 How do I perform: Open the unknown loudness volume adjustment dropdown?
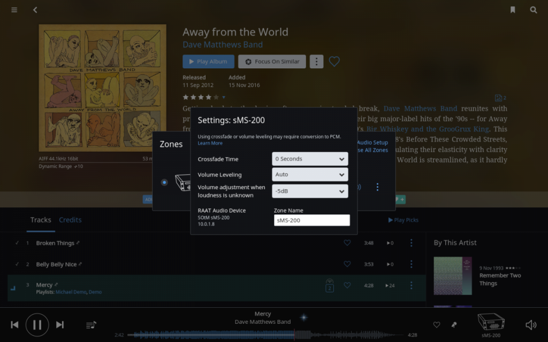310,191
